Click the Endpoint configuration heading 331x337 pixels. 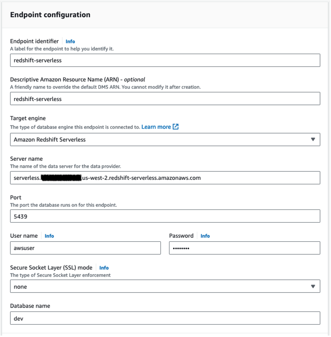[x=50, y=15]
